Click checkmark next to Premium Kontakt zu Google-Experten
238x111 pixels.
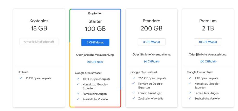point(190,84)
